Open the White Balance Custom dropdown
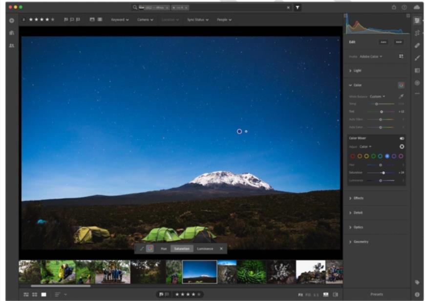Viewport: 425px width, 301px height. pyautogui.click(x=377, y=96)
